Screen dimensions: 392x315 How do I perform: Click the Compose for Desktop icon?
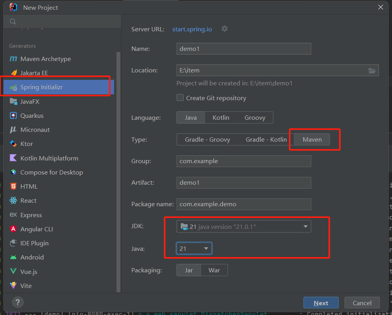click(x=13, y=172)
